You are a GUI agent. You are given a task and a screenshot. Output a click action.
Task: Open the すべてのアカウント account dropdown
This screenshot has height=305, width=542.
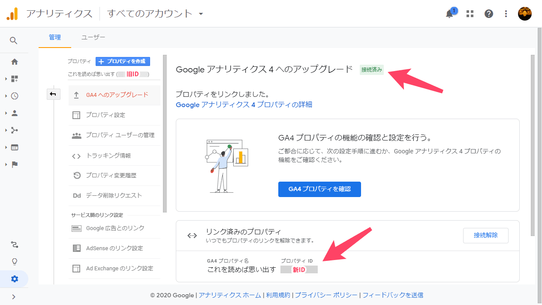tap(155, 14)
